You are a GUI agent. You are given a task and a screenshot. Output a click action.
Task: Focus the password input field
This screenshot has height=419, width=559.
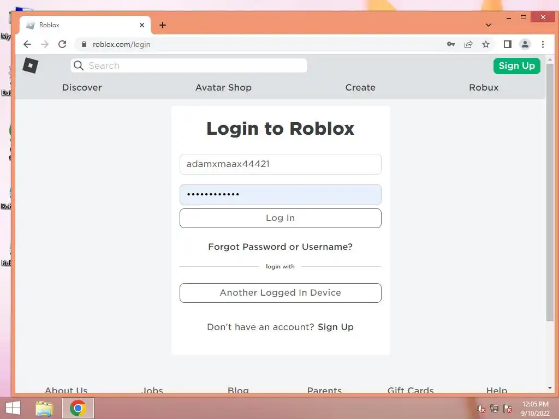pyautogui.click(x=281, y=195)
